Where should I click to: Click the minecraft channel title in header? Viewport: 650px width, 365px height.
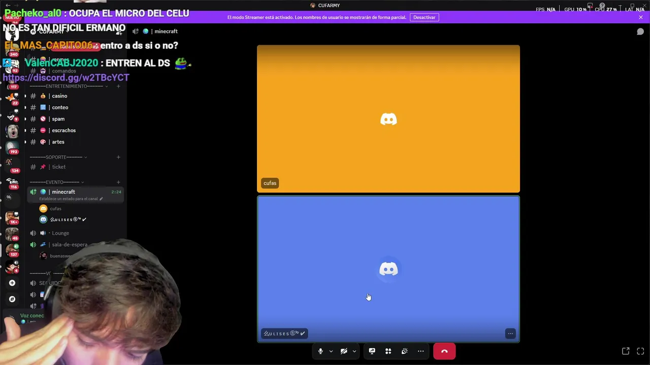tap(166, 31)
